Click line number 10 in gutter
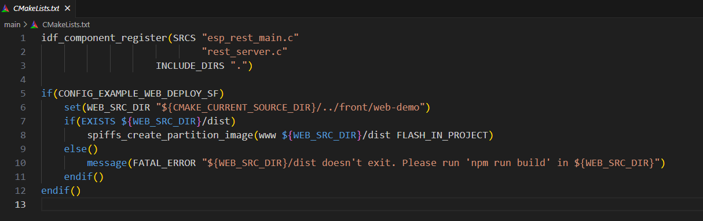Screen dimensions: 703x221 (x=20, y=163)
